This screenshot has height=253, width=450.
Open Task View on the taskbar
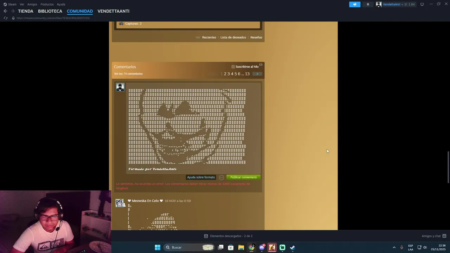coord(221,247)
